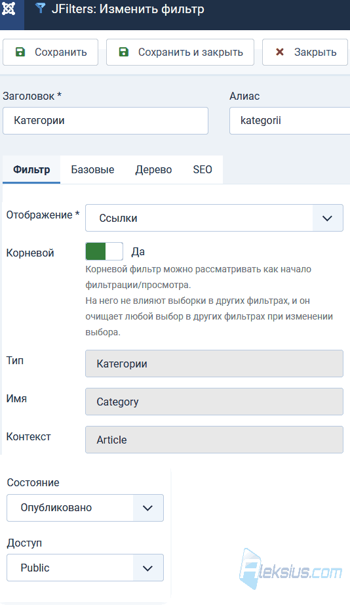This screenshot has width=350, height=605.
Task: Click the green save disk icon on Сохранить
Action: (20, 52)
